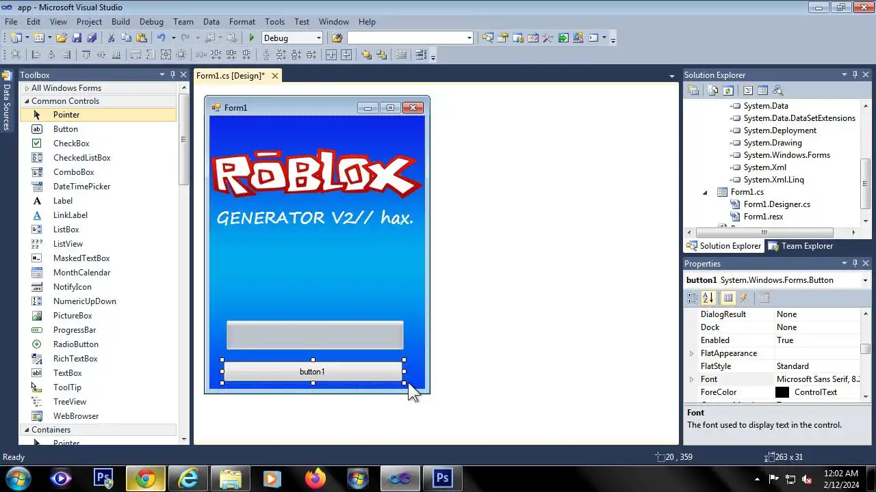Expand All Windows Forms toolbox group
Viewport: 876px width, 492px height.
pyautogui.click(x=27, y=88)
